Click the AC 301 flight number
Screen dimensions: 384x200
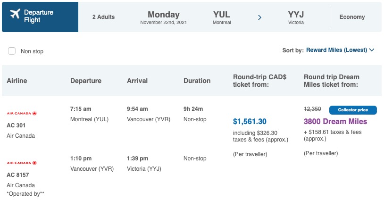coord(16,125)
